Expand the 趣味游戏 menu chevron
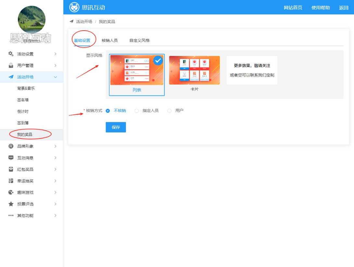Image resolution: width=354 pixels, height=267 pixels. pos(55,193)
